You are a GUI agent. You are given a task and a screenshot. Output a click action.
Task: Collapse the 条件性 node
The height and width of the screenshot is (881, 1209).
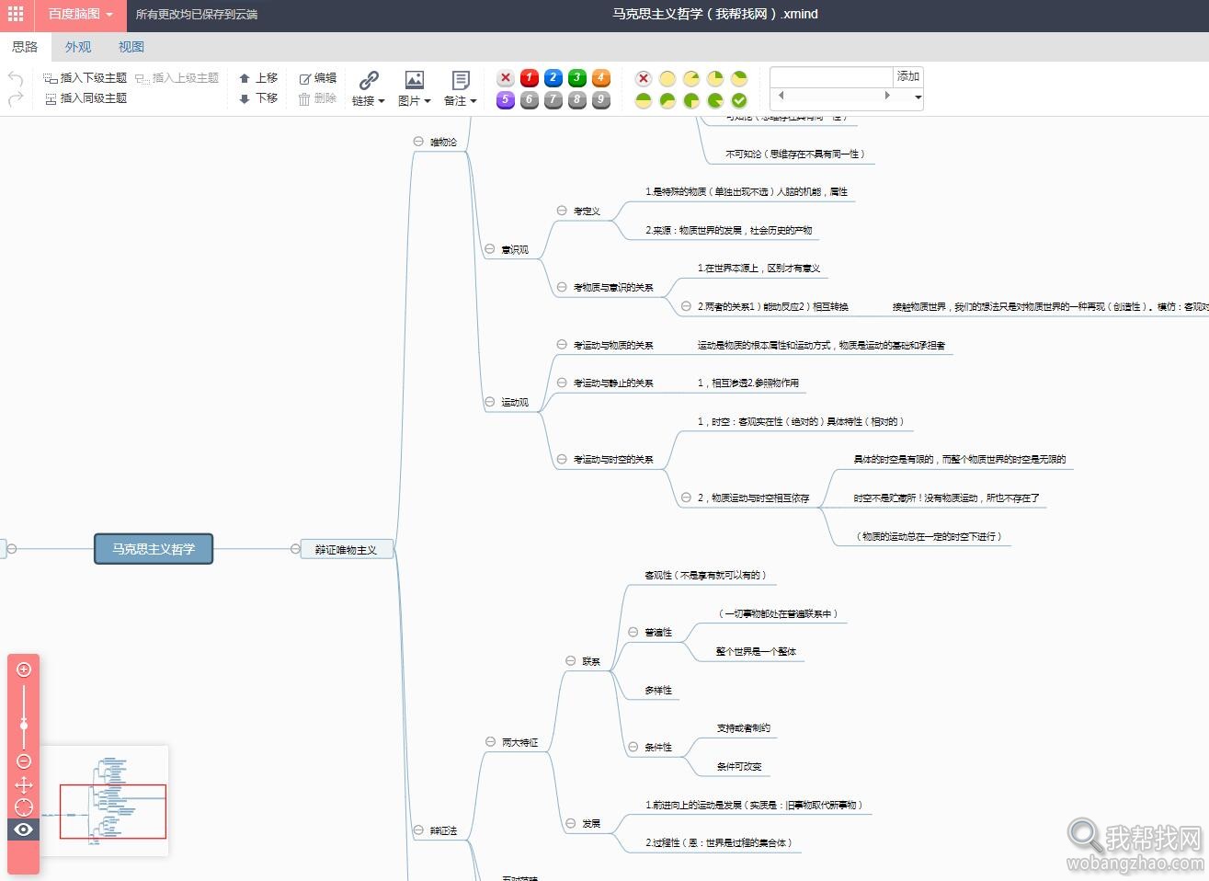633,747
